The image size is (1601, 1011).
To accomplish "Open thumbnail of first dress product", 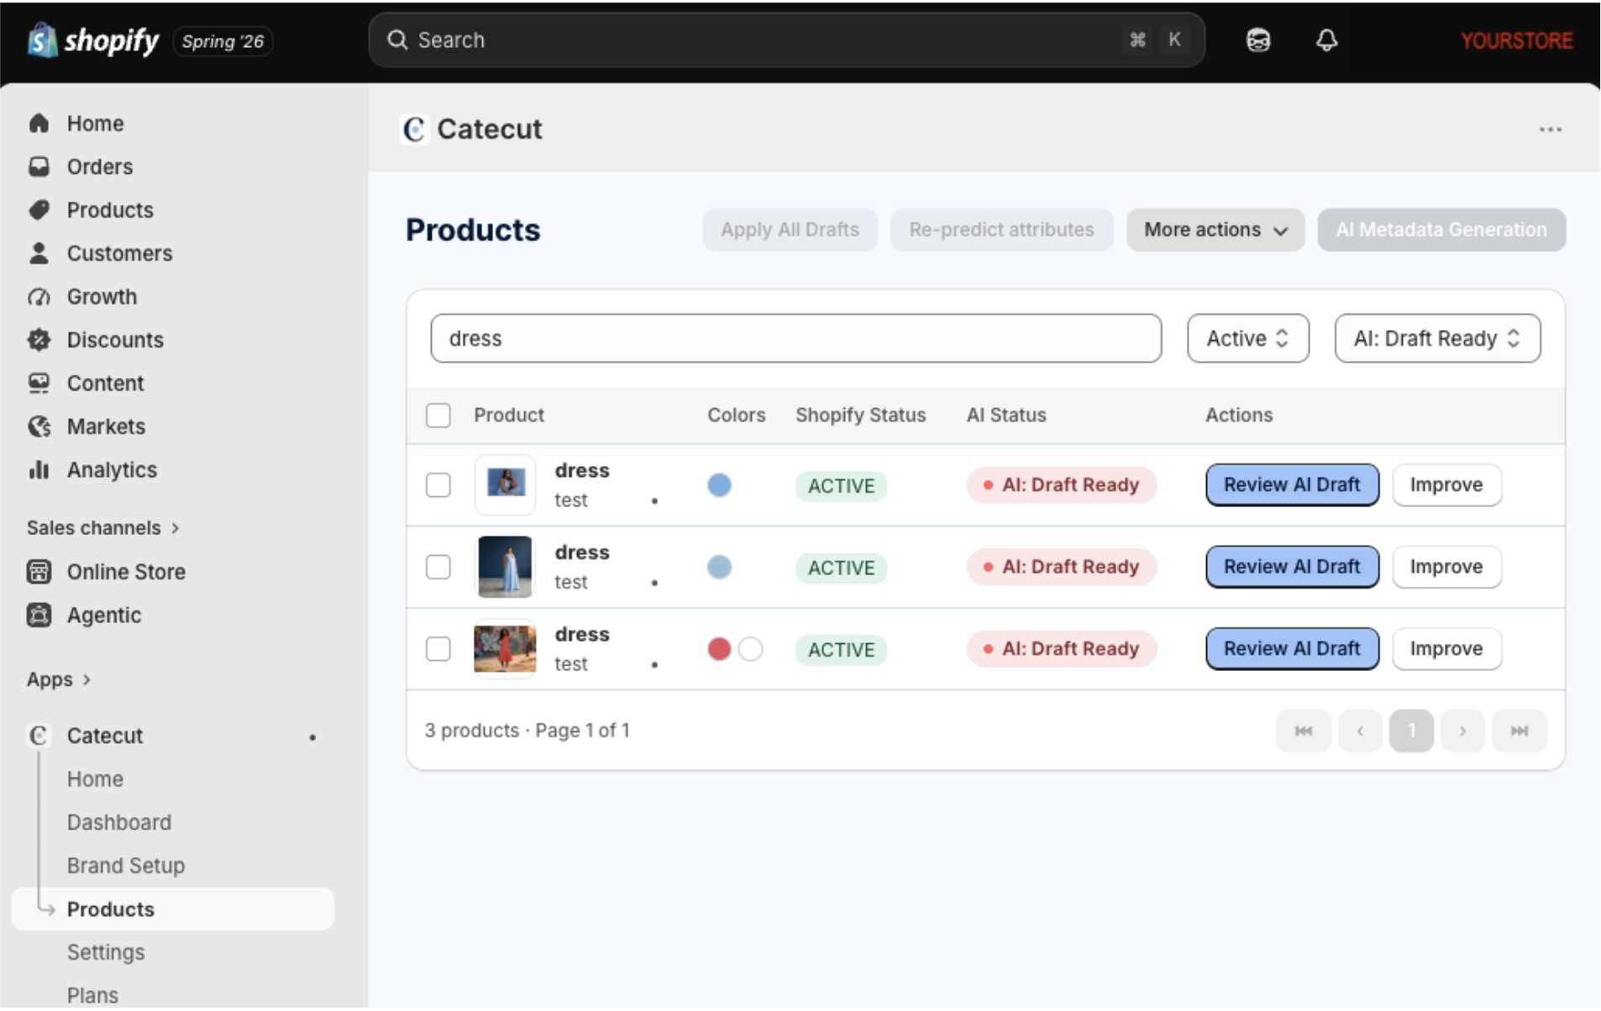I will pyautogui.click(x=505, y=485).
